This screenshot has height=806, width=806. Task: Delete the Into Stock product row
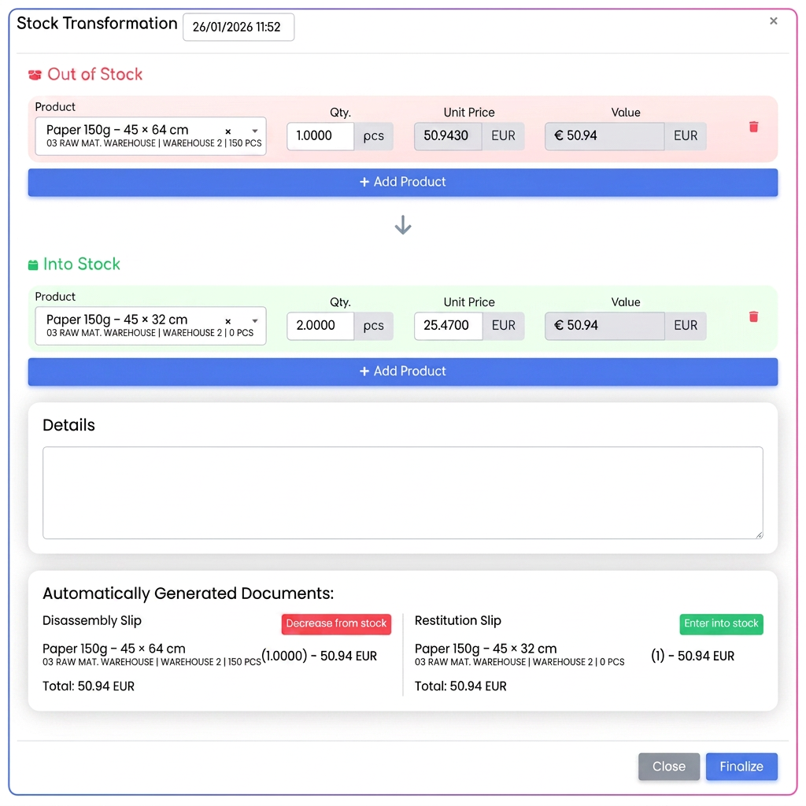[753, 316]
